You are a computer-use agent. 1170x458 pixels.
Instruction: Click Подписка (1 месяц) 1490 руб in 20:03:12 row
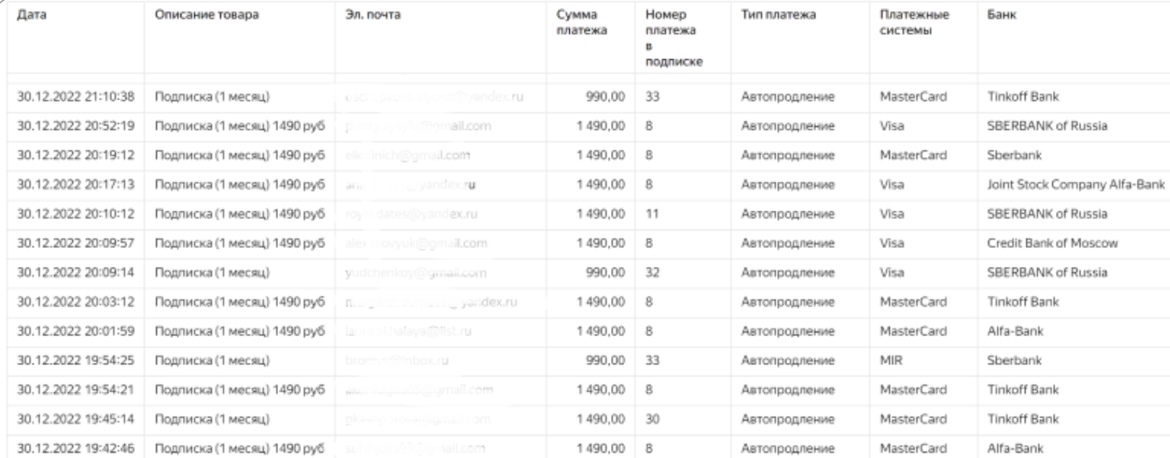[240, 302]
